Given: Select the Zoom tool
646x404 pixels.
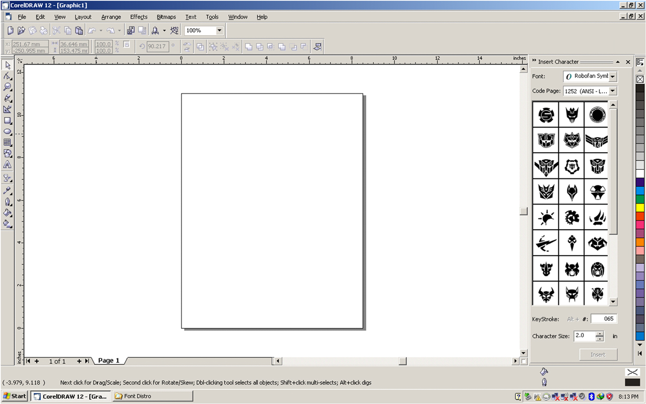Looking at the screenshot, I should 8,87.
